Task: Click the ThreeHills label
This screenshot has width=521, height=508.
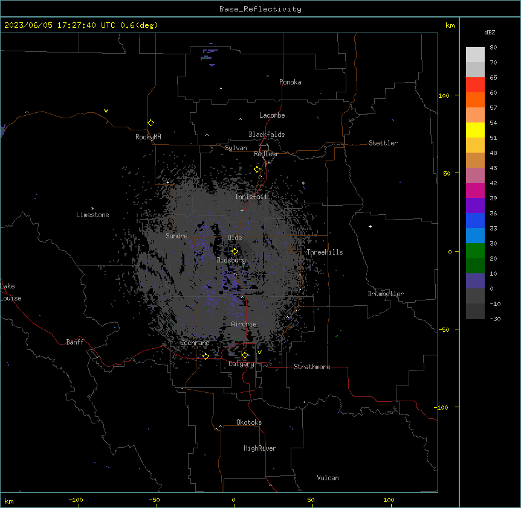Action: [x=325, y=252]
